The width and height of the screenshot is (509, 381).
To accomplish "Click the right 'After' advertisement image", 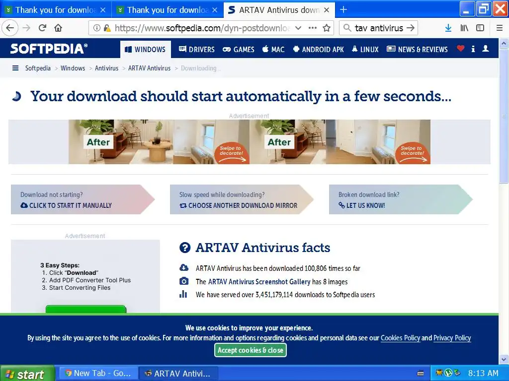I will click(x=340, y=142).
